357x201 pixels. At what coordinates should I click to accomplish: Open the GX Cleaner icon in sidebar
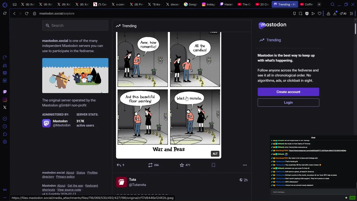click(x=5, y=65)
